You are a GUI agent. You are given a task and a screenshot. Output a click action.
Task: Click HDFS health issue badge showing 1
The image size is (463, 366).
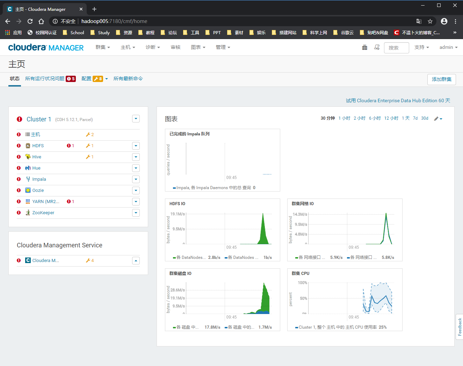click(70, 146)
